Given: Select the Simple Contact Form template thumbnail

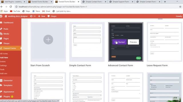Looking at the screenshot, I should (x=87, y=42).
